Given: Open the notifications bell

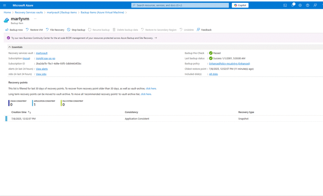Looking at the screenshot, I should 293,5.
